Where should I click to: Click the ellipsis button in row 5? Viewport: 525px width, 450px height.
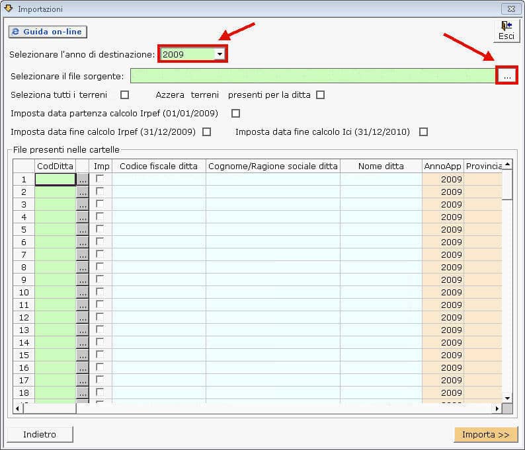(82, 229)
